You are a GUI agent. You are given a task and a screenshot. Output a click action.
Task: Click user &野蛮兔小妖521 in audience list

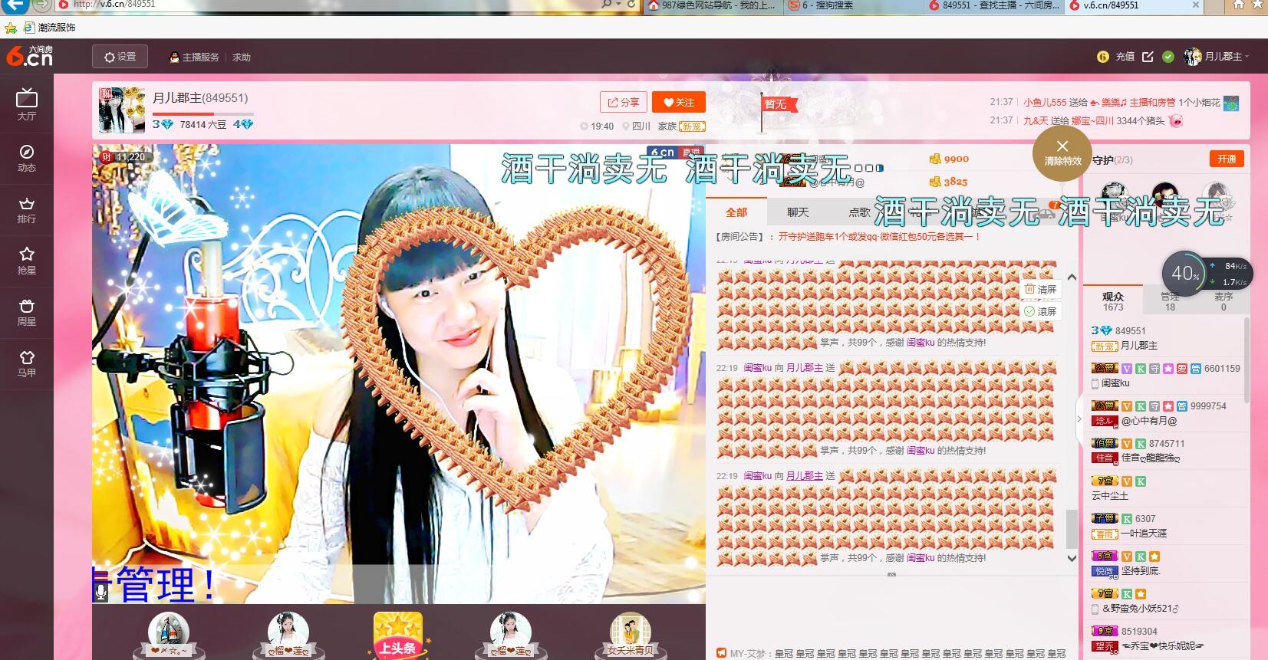[x=1141, y=609]
